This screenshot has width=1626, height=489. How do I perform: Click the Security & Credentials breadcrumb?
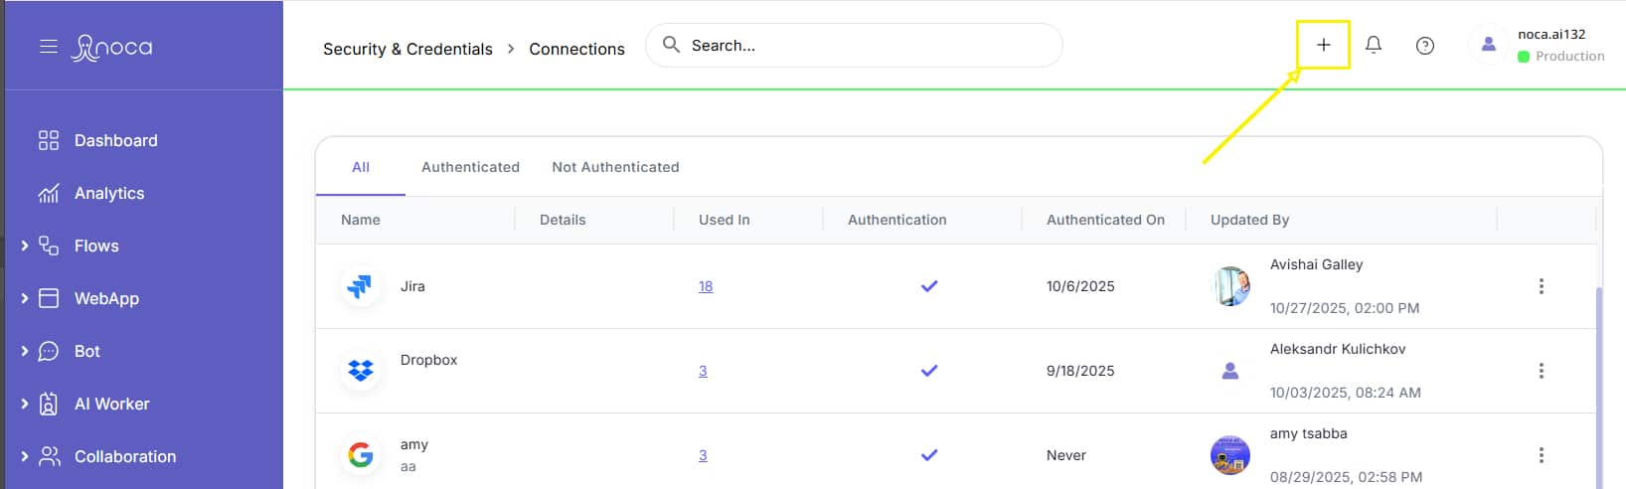[x=407, y=49]
